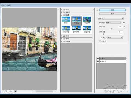131x98 pixels.
Task: Click the round collapse-thumbnails button beside OK
Action: click(x=97, y=10)
